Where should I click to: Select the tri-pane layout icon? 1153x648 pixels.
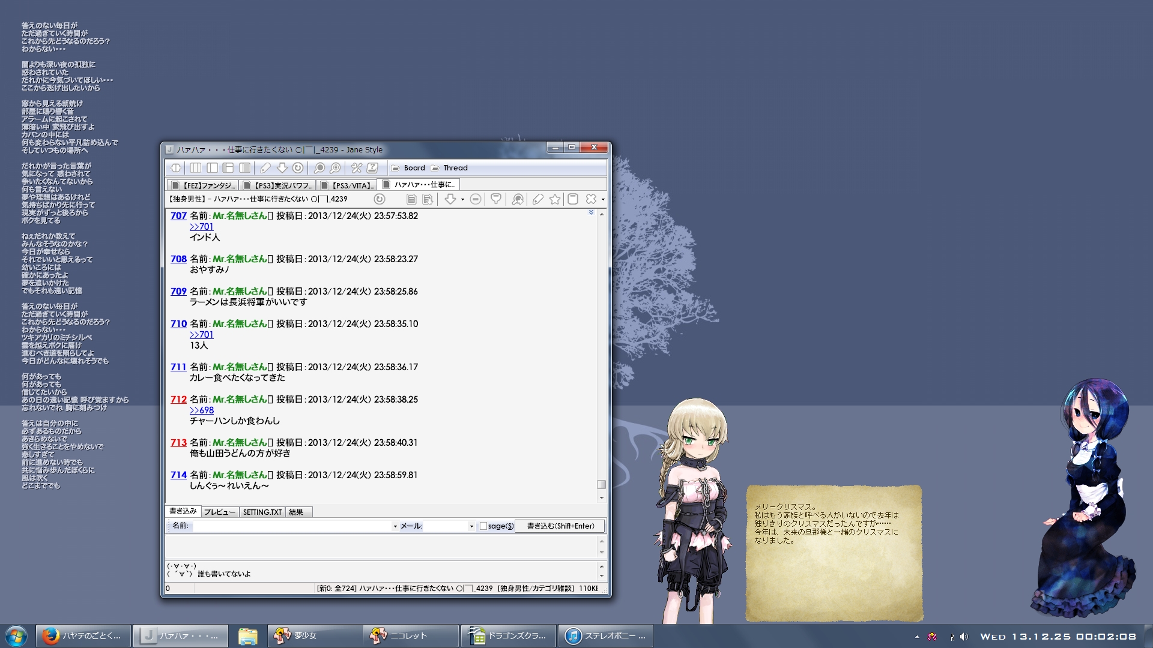point(228,168)
